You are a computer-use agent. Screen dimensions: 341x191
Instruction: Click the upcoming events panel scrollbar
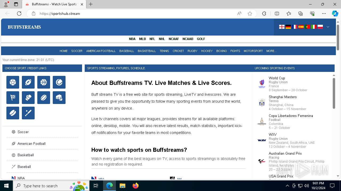point(334,93)
